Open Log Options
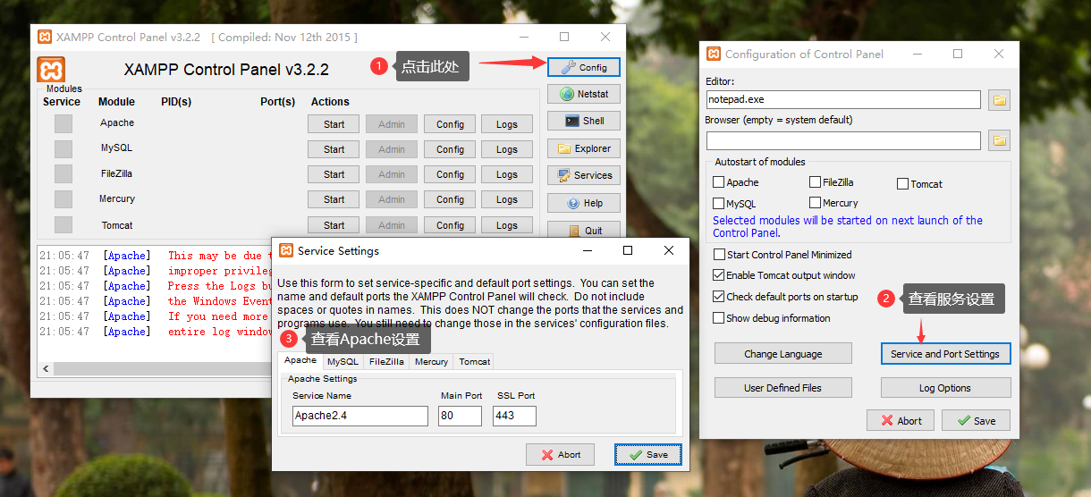The width and height of the screenshot is (1091, 497). pos(946,388)
